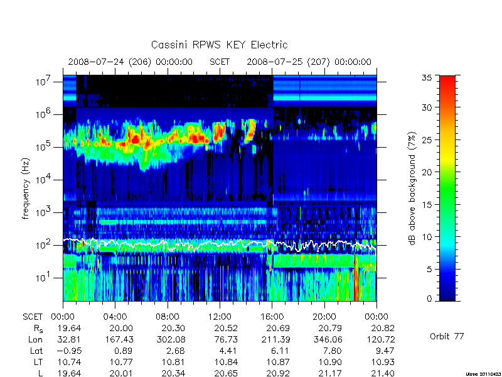The width and height of the screenshot is (502, 377).
Task: Click local time value '10.81'
Action: point(173,362)
